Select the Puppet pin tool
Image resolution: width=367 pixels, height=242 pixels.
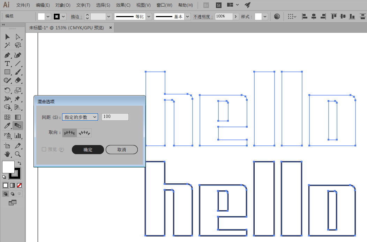18,99
